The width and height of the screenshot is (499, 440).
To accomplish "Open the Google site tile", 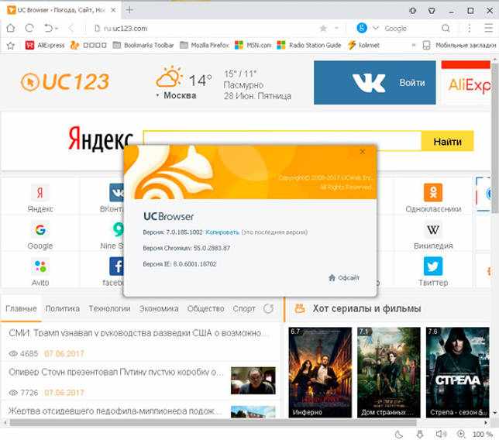I will [40, 235].
